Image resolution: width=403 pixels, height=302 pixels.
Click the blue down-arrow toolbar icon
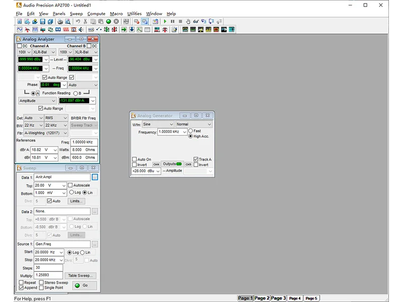point(131,30)
